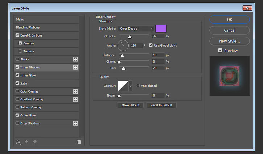263x154 pixels.
Task: Enable Gradient Overlay checkbox
Action: [x=17, y=99]
